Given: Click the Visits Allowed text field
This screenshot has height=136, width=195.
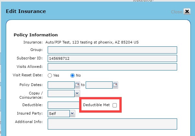Looking at the screenshot, I should coord(112,67).
